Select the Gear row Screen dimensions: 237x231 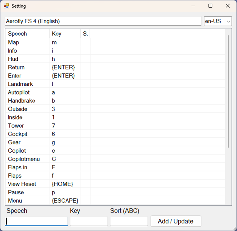click(x=115, y=142)
